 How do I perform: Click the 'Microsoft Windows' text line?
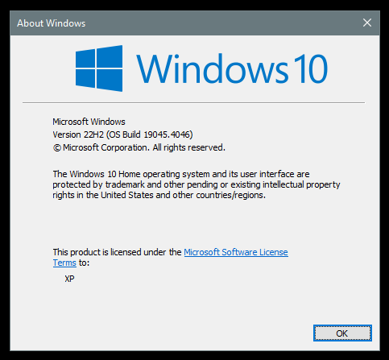(89, 122)
